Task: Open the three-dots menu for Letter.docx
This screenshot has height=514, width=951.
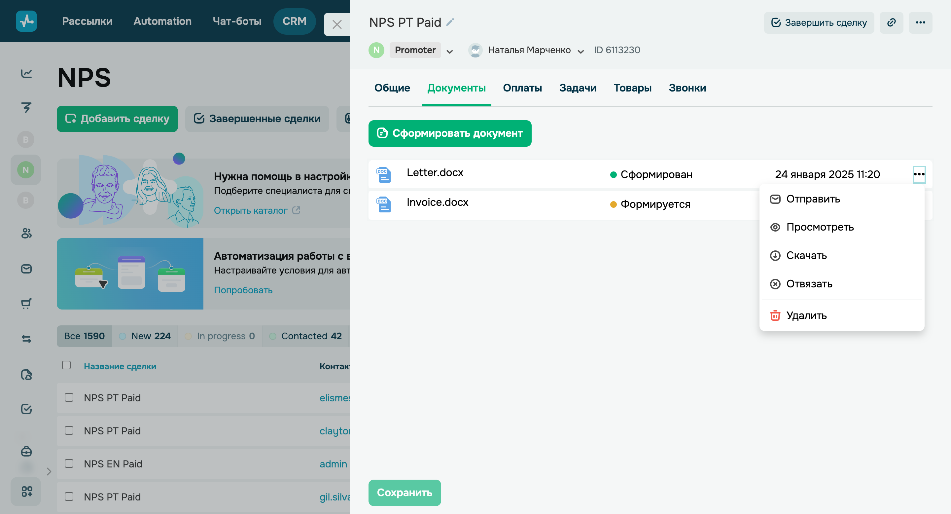Action: pos(919,174)
